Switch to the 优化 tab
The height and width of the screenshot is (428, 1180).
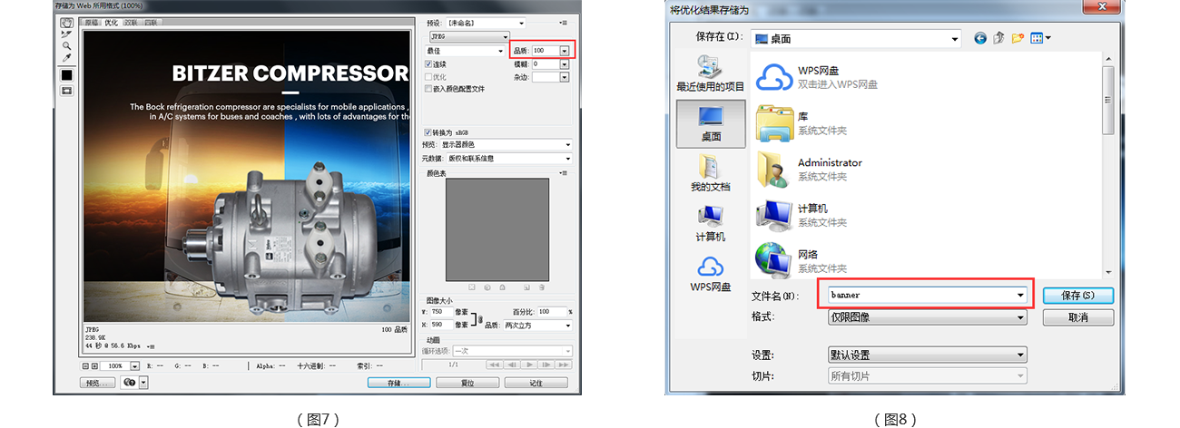(111, 23)
